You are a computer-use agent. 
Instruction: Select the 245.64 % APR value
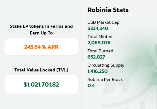point(41,47)
